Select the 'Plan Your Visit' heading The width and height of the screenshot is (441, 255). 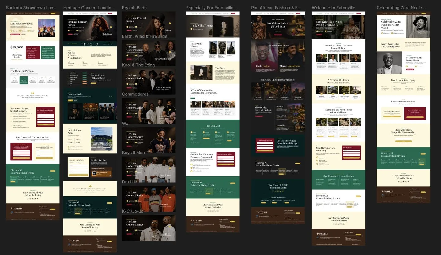pyautogui.click(x=213, y=126)
